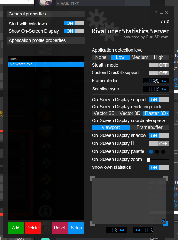The height and width of the screenshot is (240, 178).
Task: Click the Scanline sync up-down arrows
Action: click(x=164, y=89)
